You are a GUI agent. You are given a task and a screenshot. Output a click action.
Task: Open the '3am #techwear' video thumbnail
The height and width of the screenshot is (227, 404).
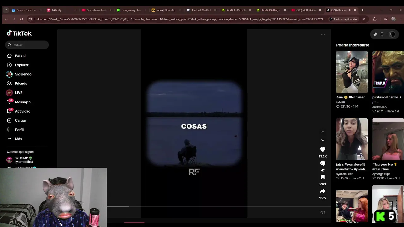pyautogui.click(x=352, y=72)
